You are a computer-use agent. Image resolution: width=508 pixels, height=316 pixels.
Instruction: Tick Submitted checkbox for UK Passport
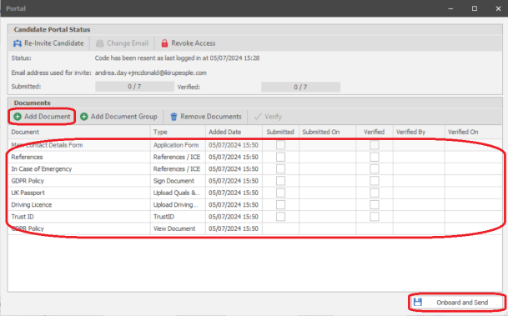tap(280, 193)
